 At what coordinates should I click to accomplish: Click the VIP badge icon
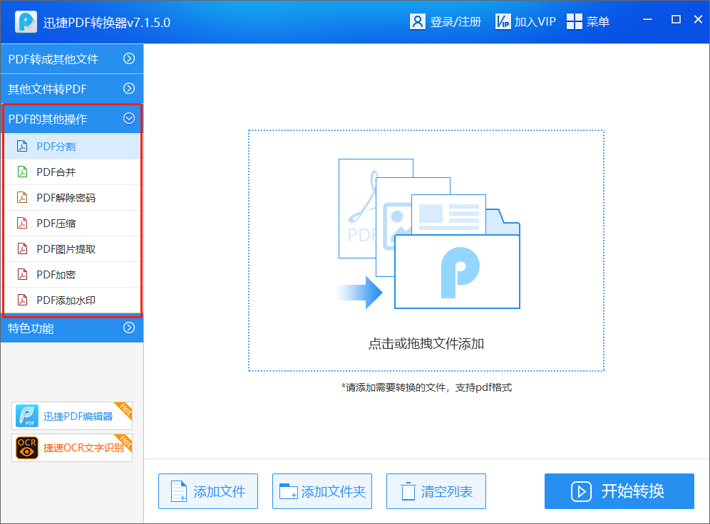coord(503,21)
